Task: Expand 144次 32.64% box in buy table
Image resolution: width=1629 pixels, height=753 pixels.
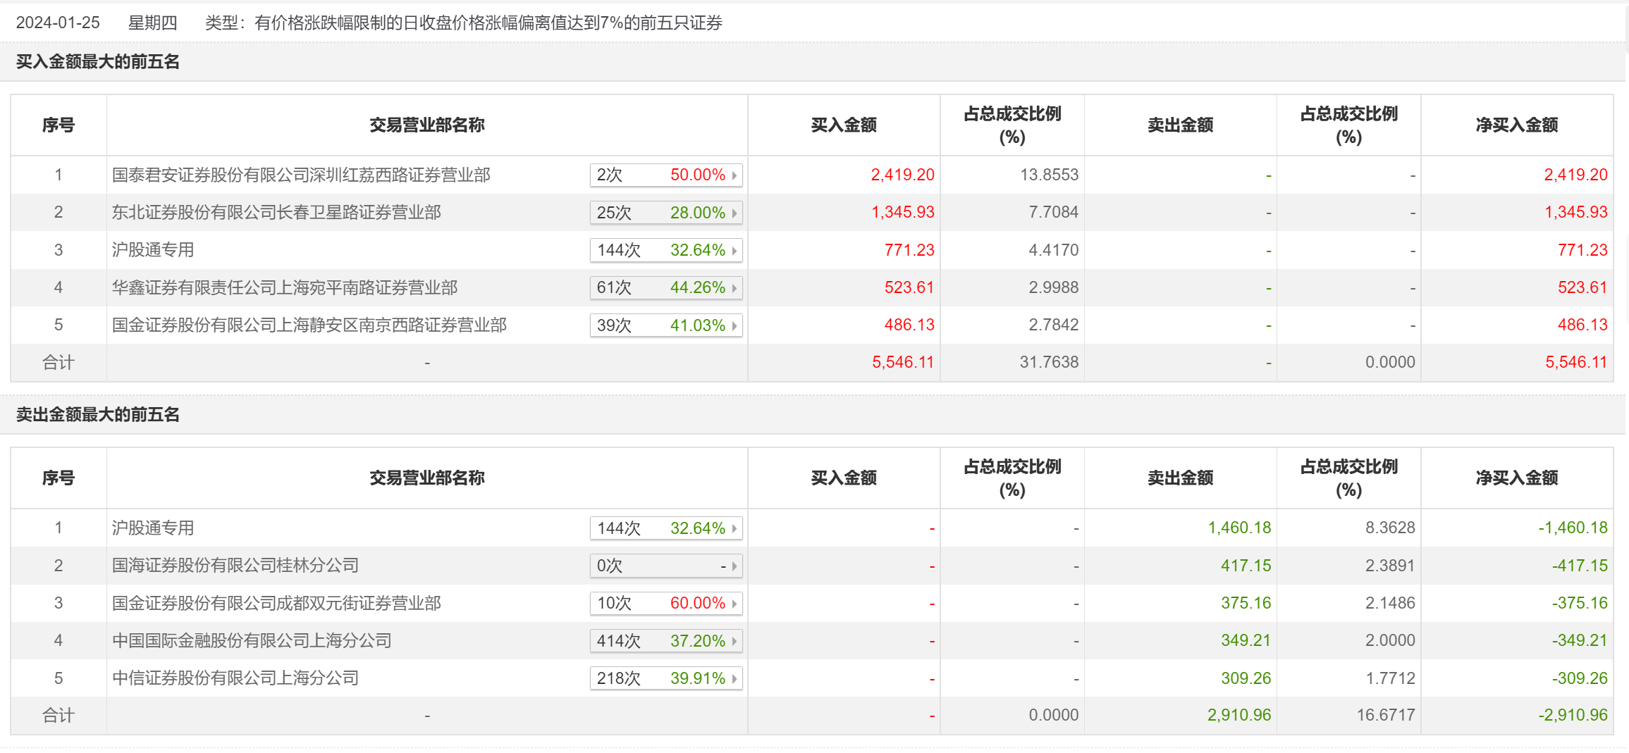Action: (666, 250)
